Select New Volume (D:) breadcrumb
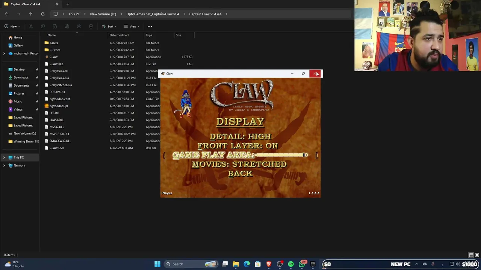481x270 pixels. tap(103, 14)
